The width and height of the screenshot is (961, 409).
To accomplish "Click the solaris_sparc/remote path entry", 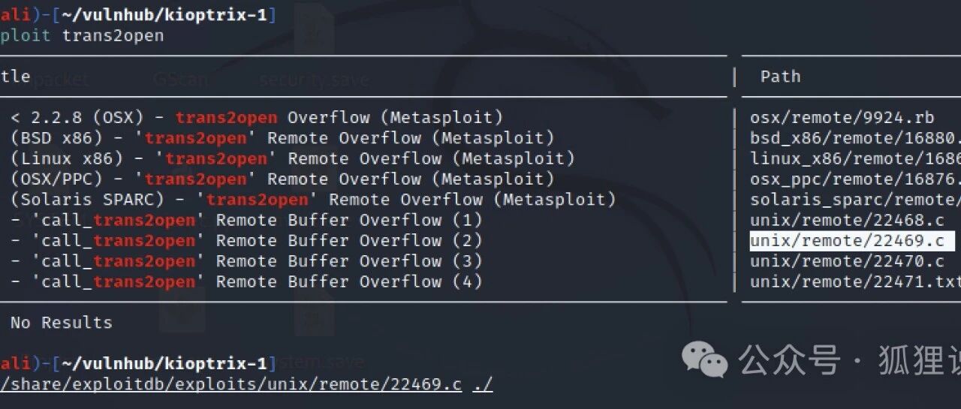I will click(855, 200).
